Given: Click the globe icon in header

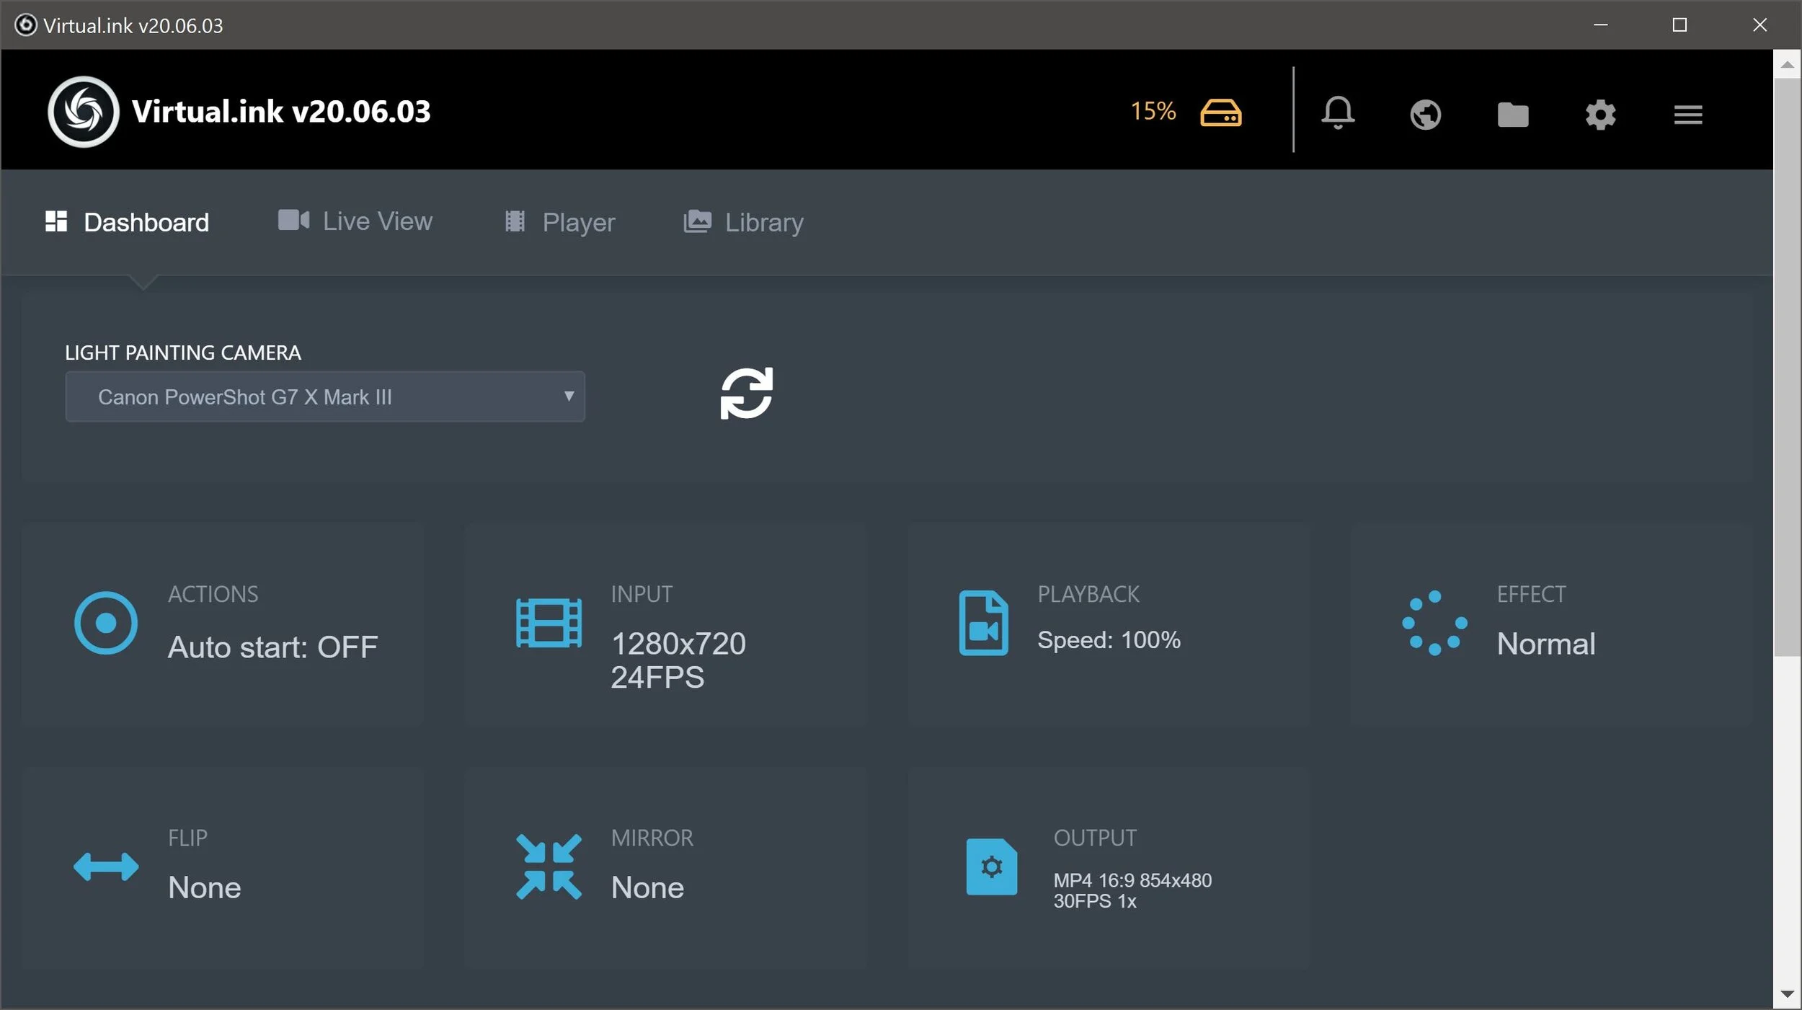Looking at the screenshot, I should pyautogui.click(x=1425, y=114).
